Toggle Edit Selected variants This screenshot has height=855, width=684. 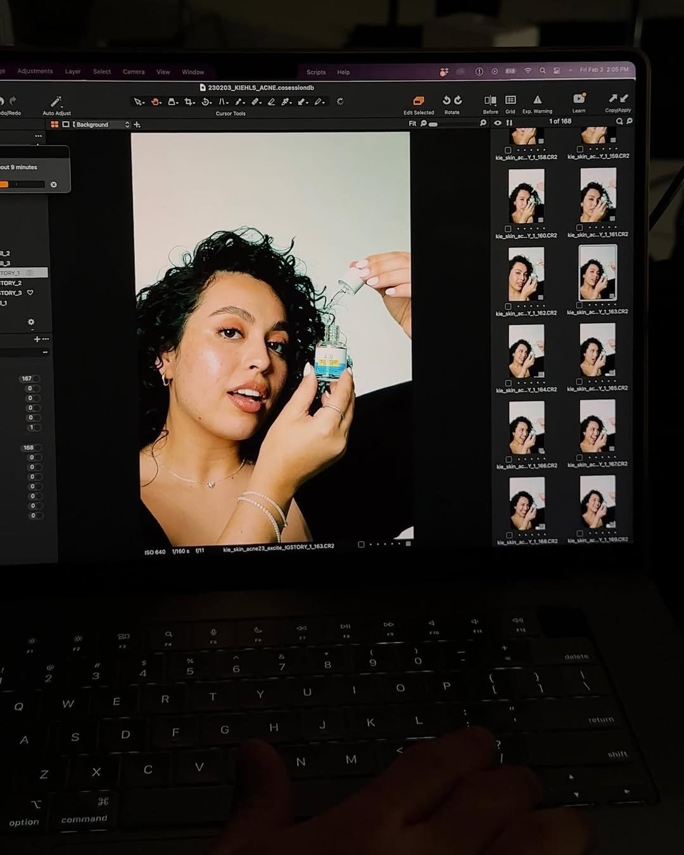click(418, 101)
